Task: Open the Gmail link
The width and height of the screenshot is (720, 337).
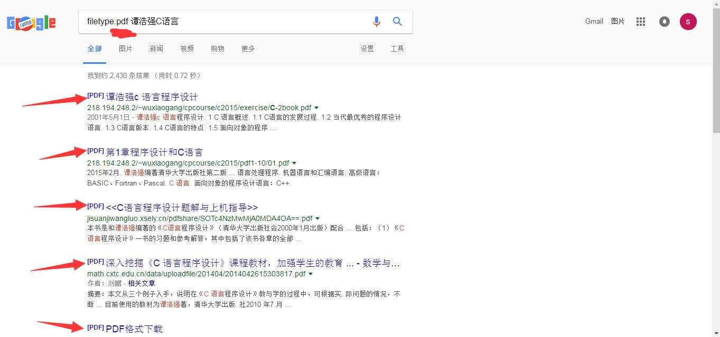Action: tap(594, 22)
